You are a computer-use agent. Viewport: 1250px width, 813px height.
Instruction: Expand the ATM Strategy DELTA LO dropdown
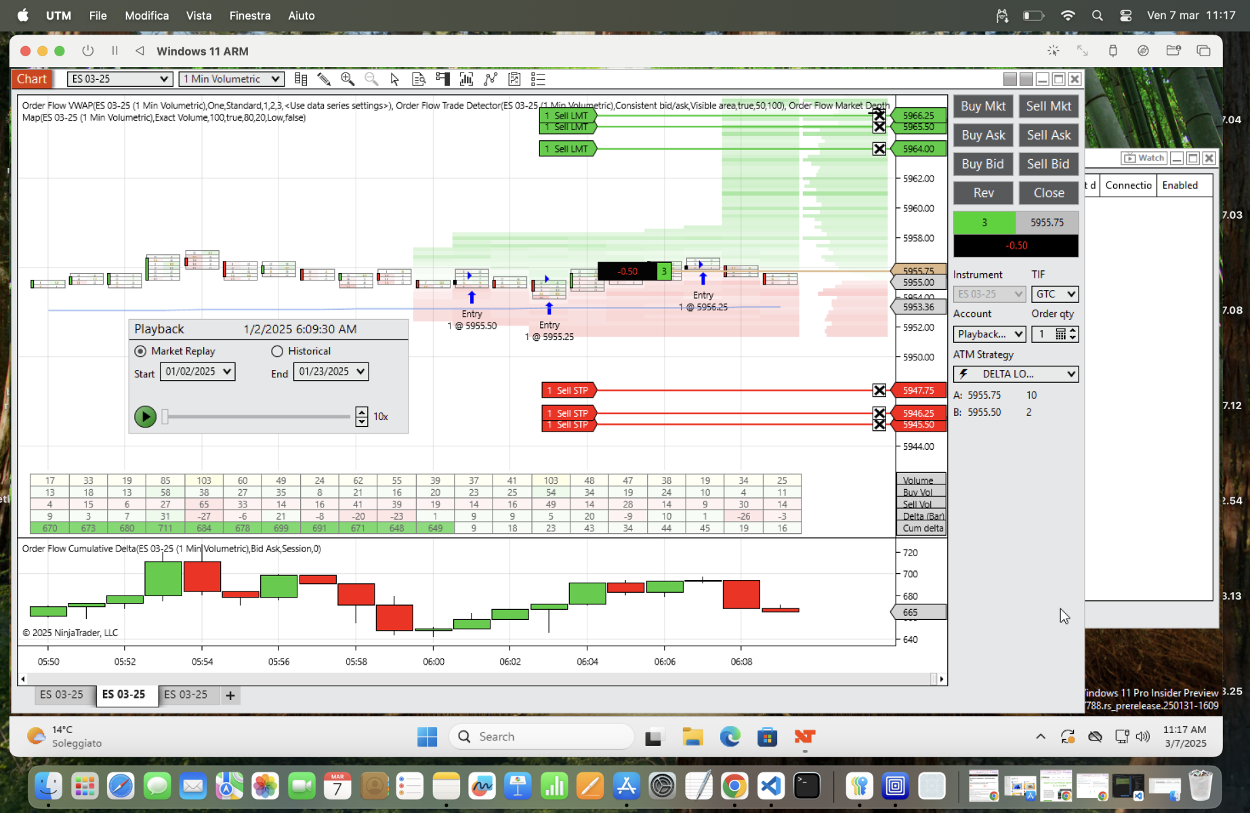1015,374
